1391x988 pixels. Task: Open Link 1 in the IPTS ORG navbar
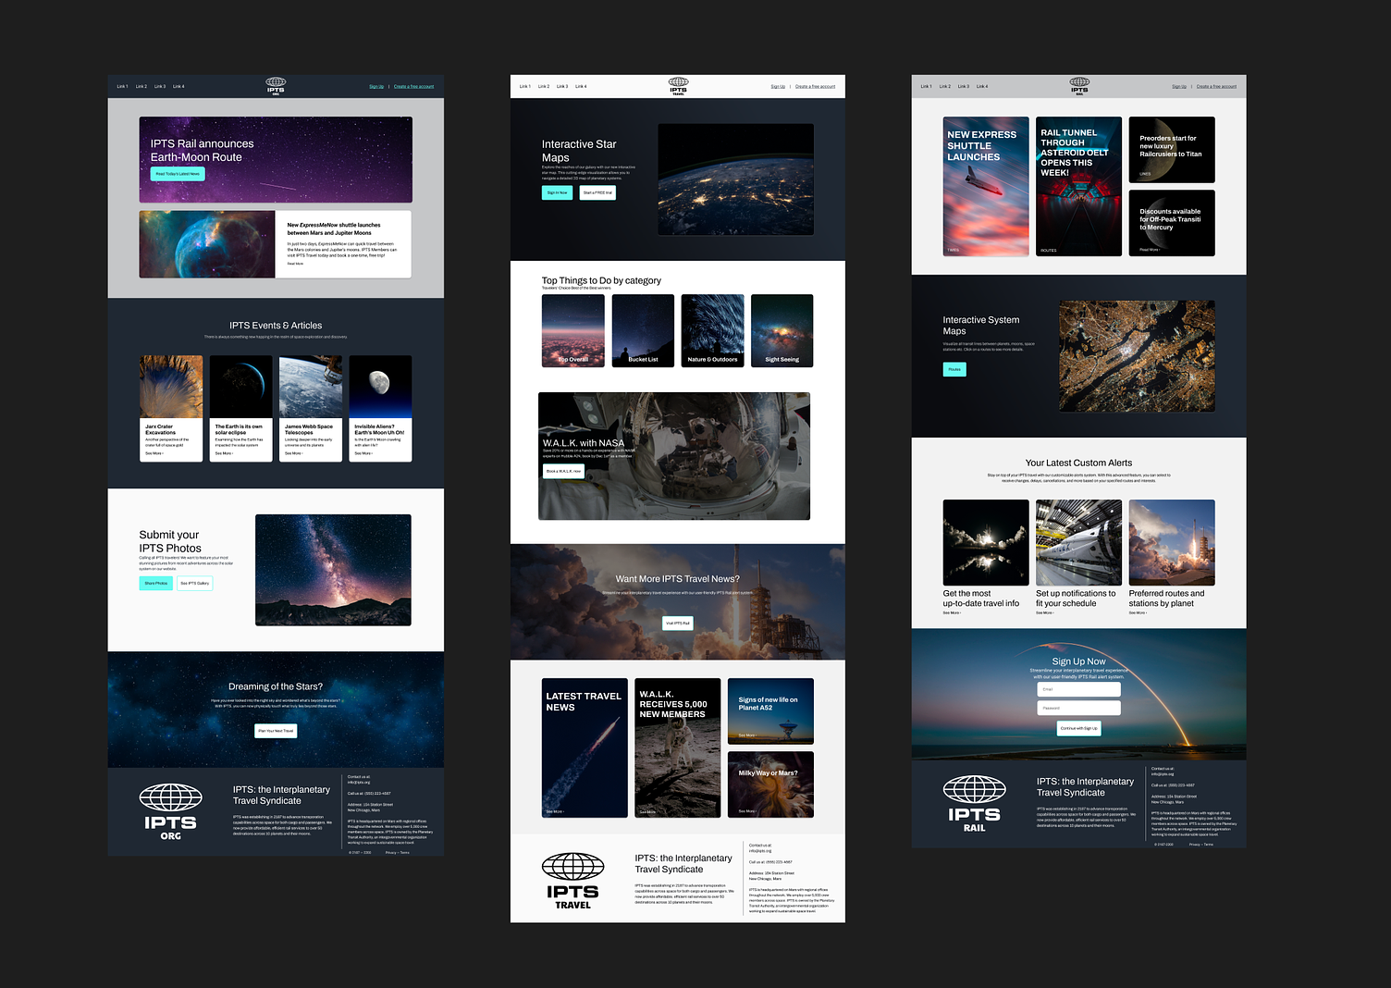122,86
